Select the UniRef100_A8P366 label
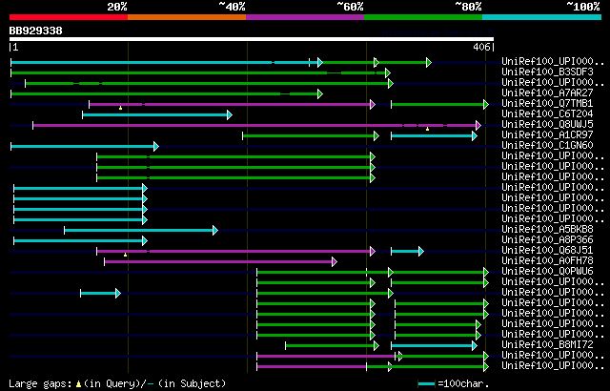 (x=547, y=240)
